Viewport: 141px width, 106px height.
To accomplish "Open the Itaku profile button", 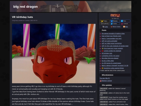I will [105, 21].
